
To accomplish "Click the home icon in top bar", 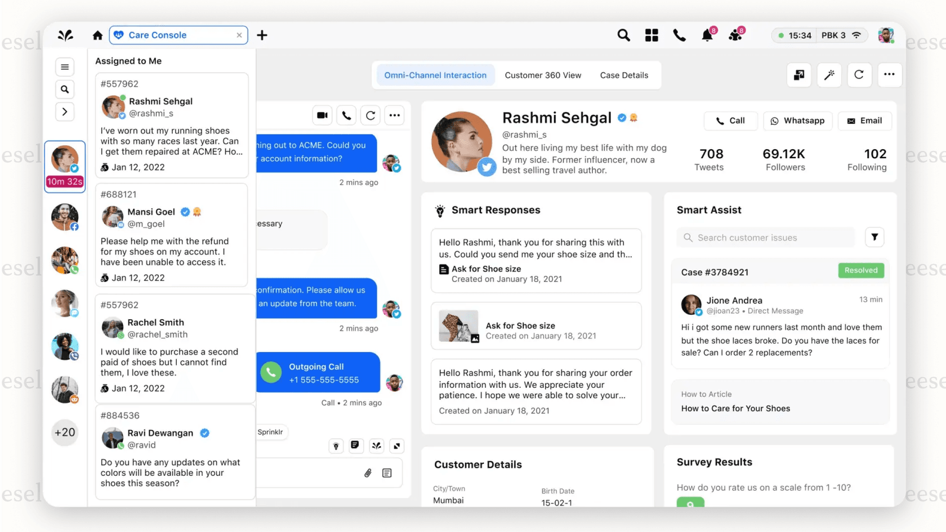I will (x=97, y=35).
